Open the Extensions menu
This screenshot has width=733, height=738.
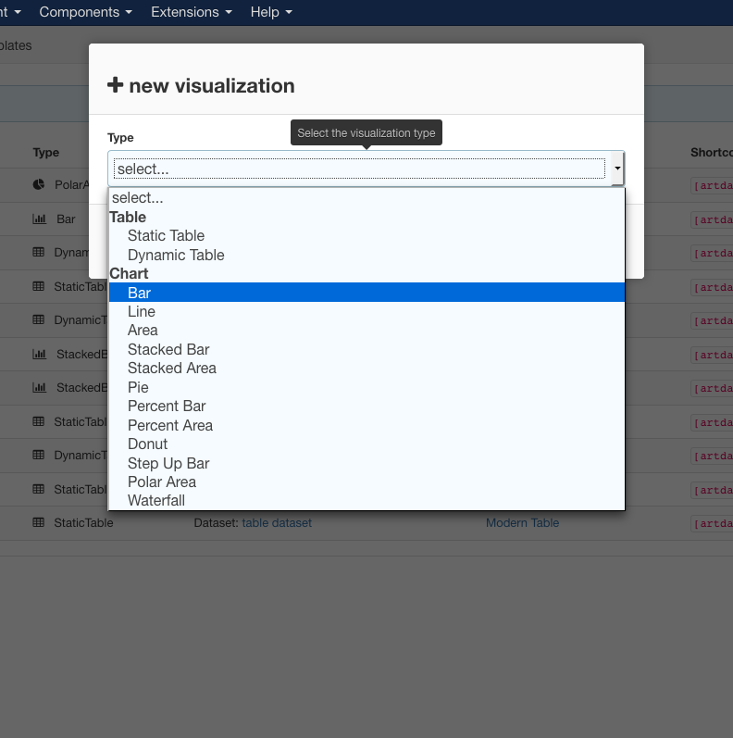[191, 12]
